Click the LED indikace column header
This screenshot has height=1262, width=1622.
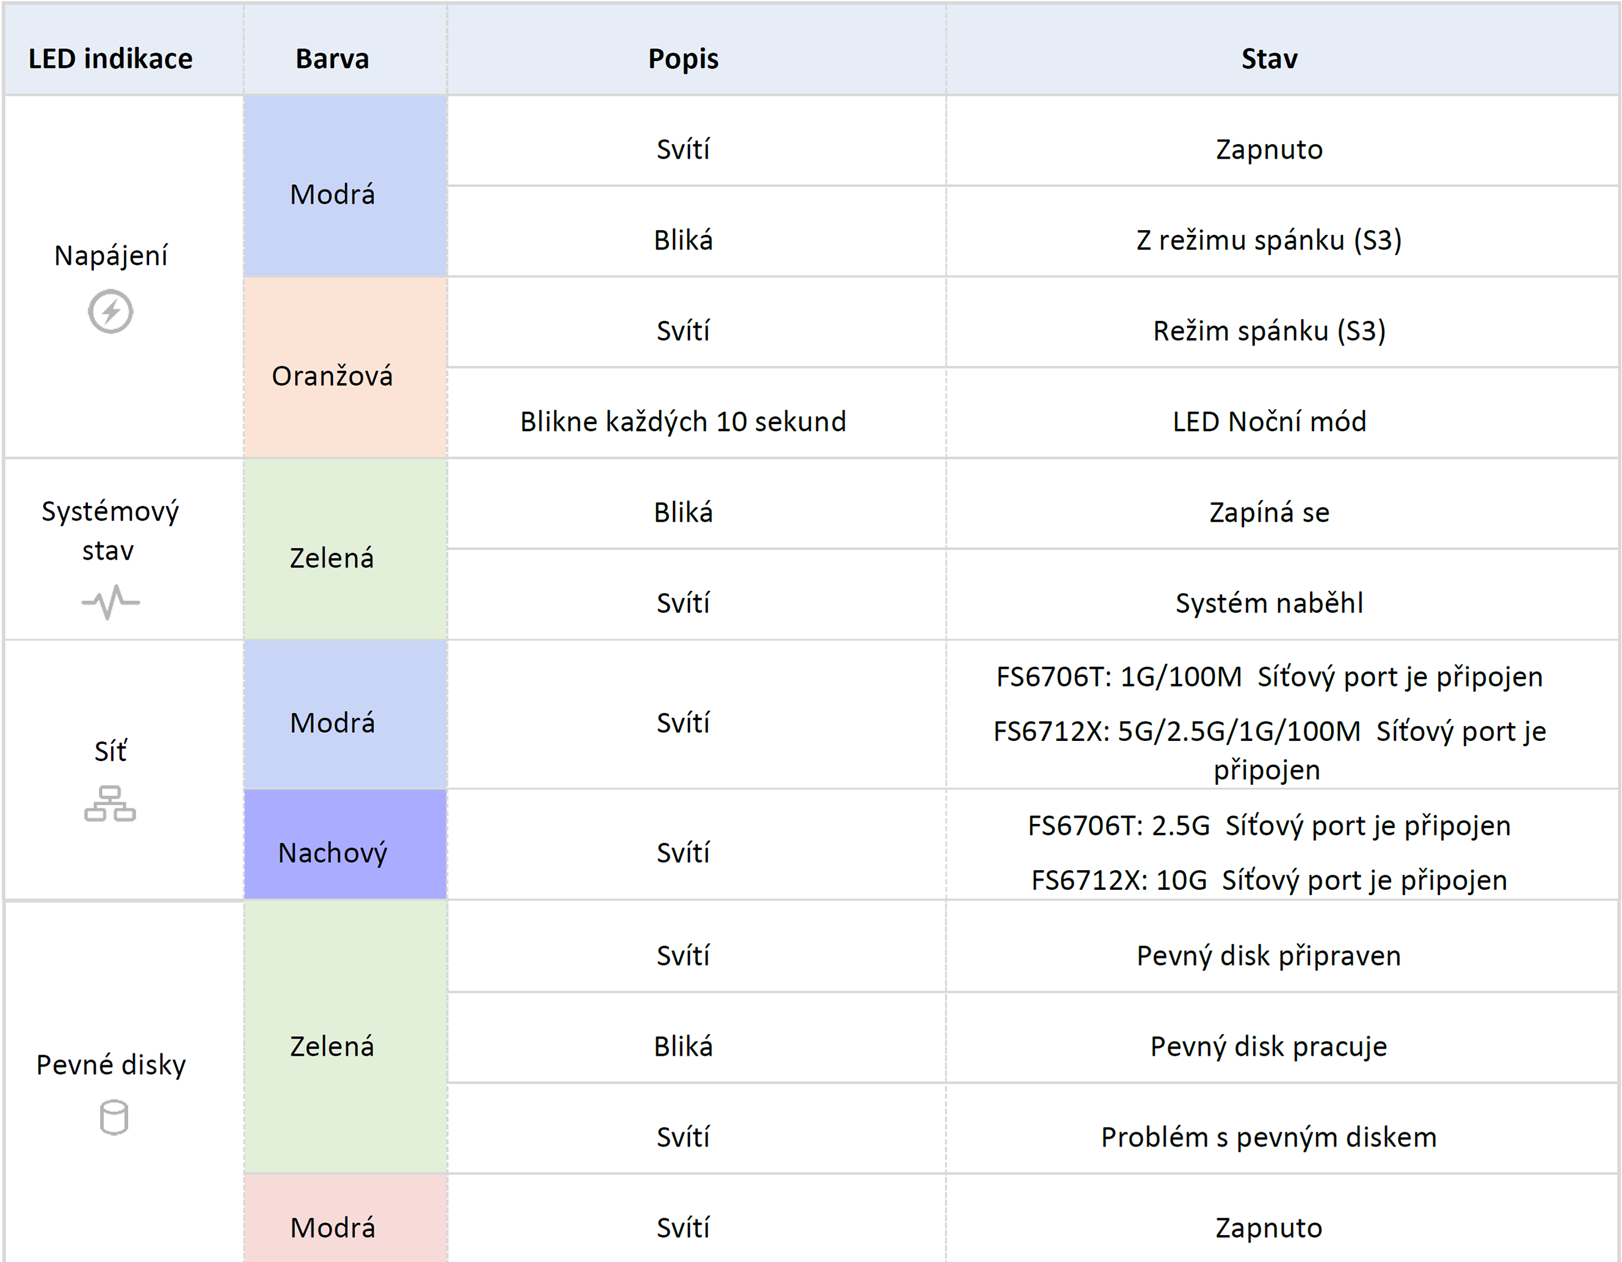(x=111, y=59)
